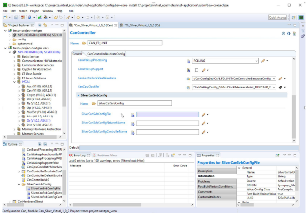Click the magic wand icon in toolbar
Screen dimensions: 306x214
pos(68,18)
